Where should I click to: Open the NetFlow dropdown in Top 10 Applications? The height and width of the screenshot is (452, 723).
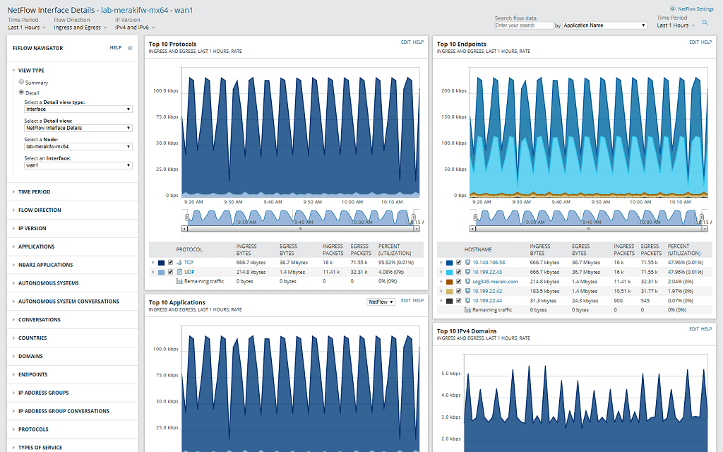point(381,302)
